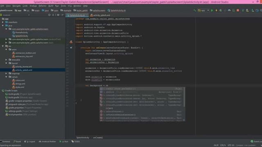Open the Help menu

coord(86,6)
